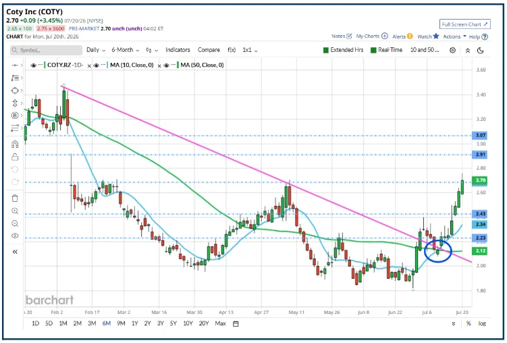
Task: Open the Alerts link
Action: (x=399, y=36)
